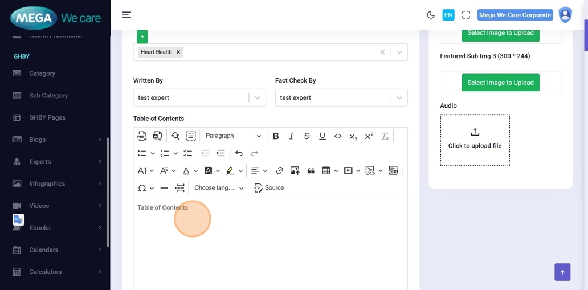Open the font color picker
Screen dimensions: 588x290
tap(186, 170)
